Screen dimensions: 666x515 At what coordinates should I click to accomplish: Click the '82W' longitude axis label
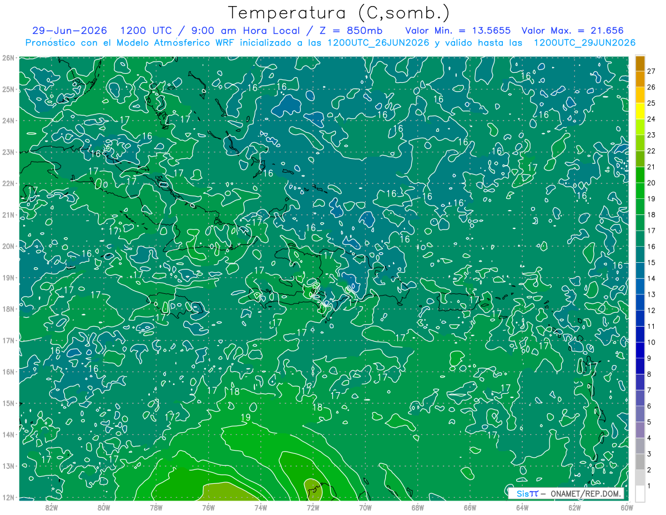coord(52,507)
